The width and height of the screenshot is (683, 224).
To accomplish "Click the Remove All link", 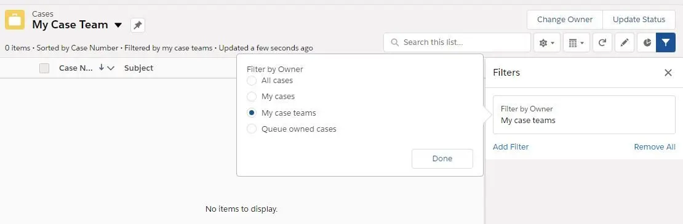I will [x=655, y=147].
